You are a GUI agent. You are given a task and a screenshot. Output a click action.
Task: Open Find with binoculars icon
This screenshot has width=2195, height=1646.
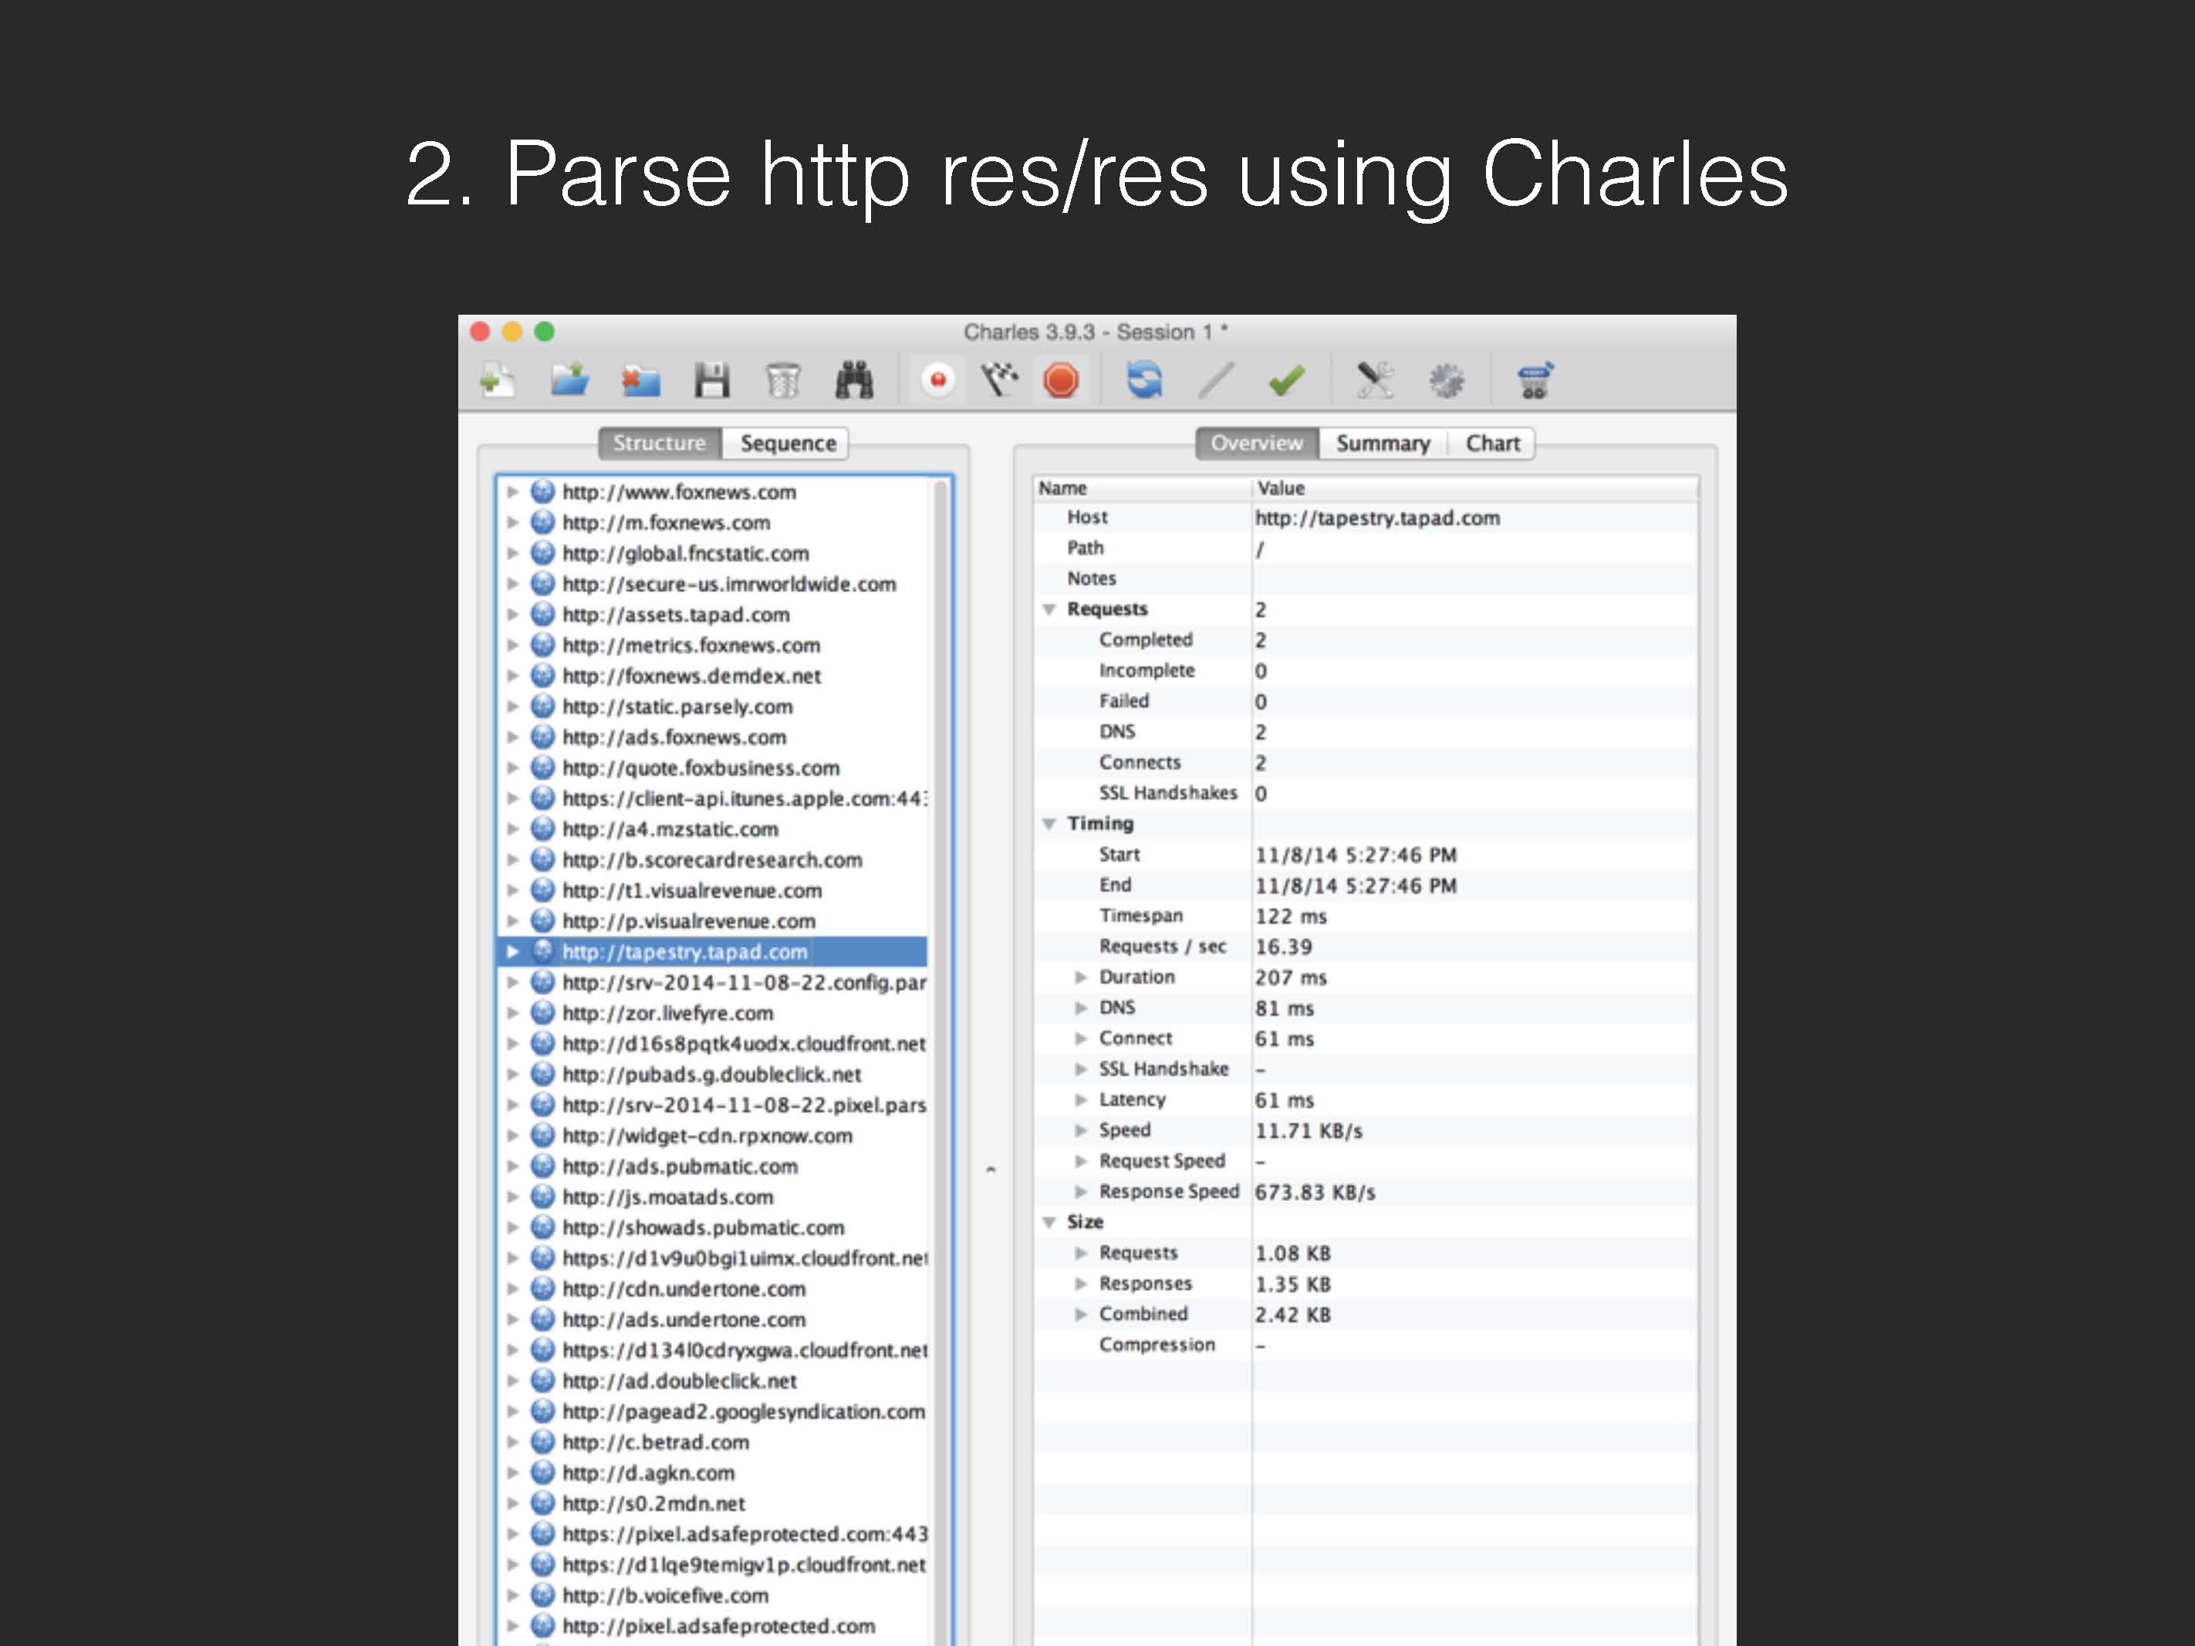tap(854, 380)
